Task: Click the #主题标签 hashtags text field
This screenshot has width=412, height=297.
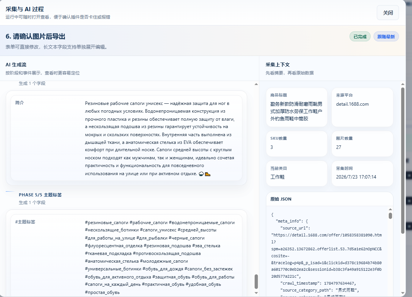Action: 160,257
